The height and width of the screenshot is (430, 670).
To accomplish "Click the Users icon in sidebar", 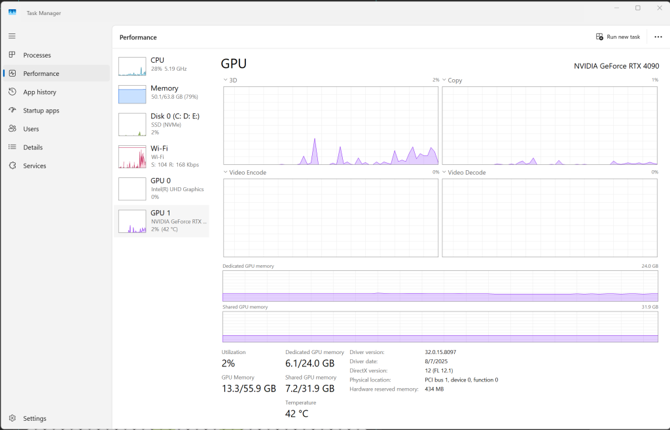I will [12, 129].
